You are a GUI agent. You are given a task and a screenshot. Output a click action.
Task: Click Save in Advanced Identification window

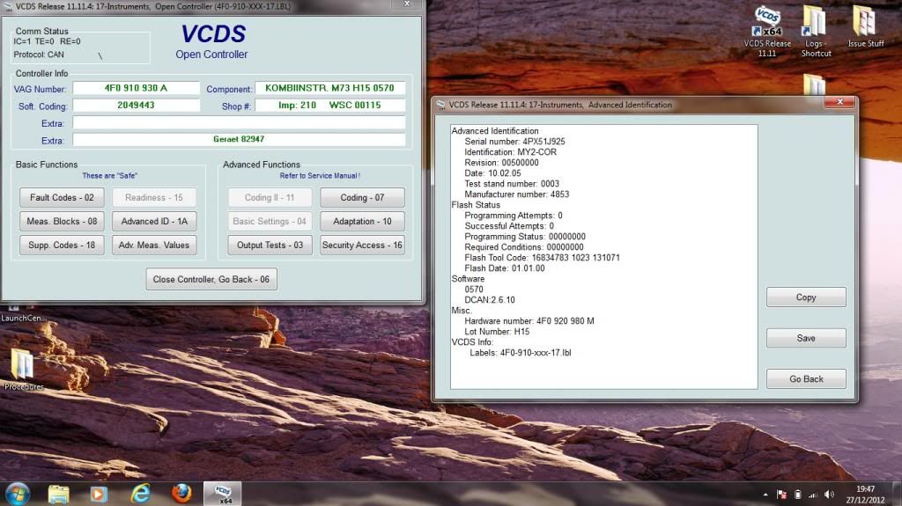click(806, 338)
